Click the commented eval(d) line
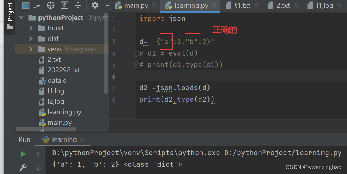The image size is (347, 174). pyautogui.click(x=168, y=53)
